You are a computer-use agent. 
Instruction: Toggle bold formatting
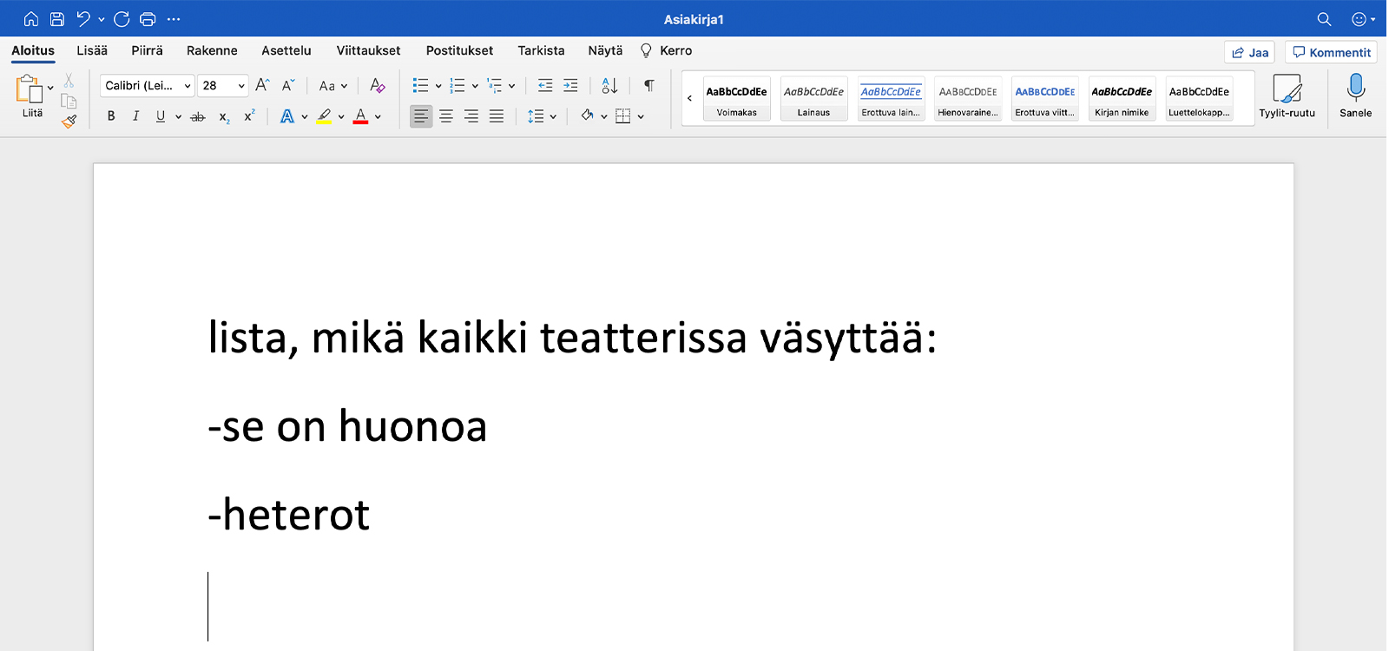coord(111,116)
